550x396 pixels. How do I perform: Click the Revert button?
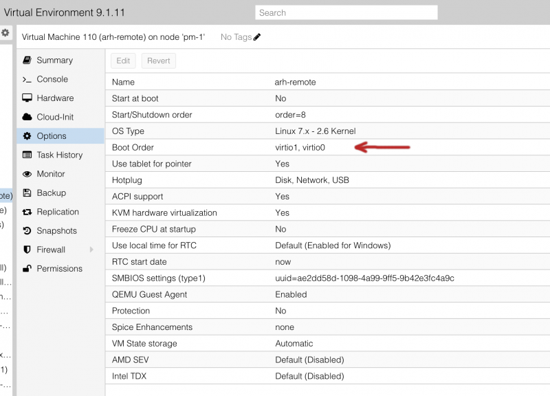[x=159, y=60]
